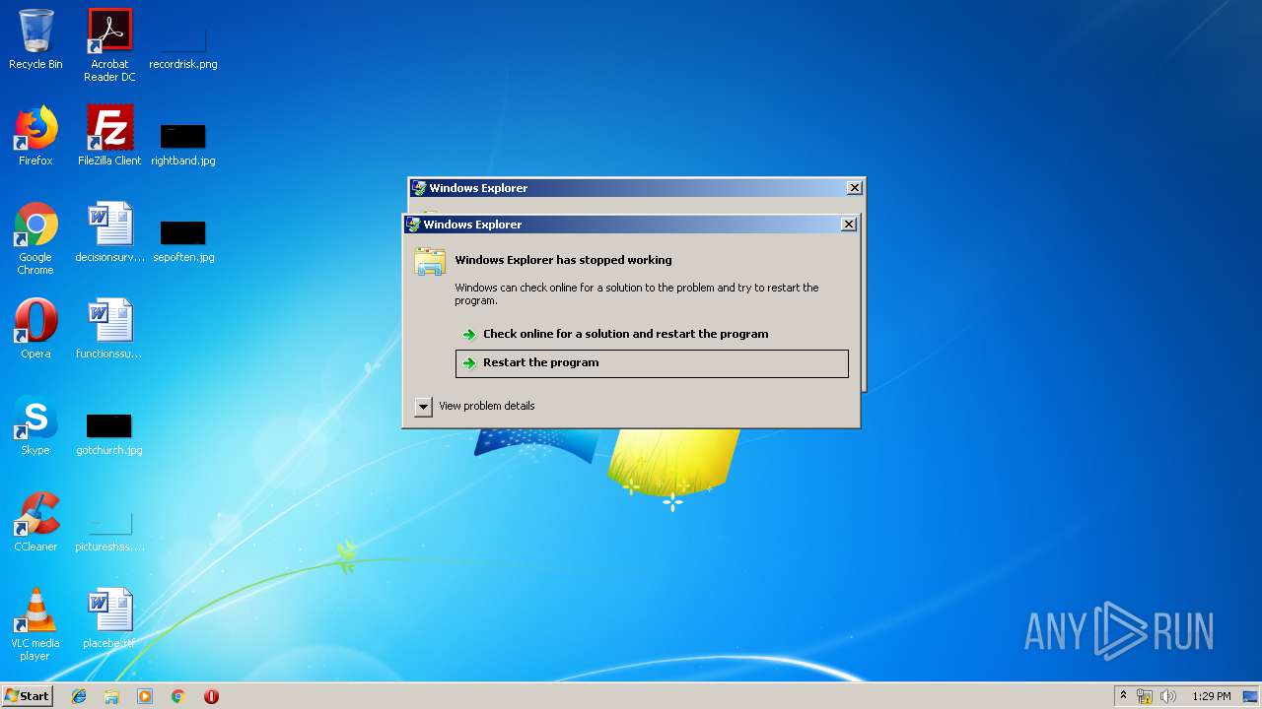
Task: Open Chrome from the taskbar
Action: tap(178, 696)
